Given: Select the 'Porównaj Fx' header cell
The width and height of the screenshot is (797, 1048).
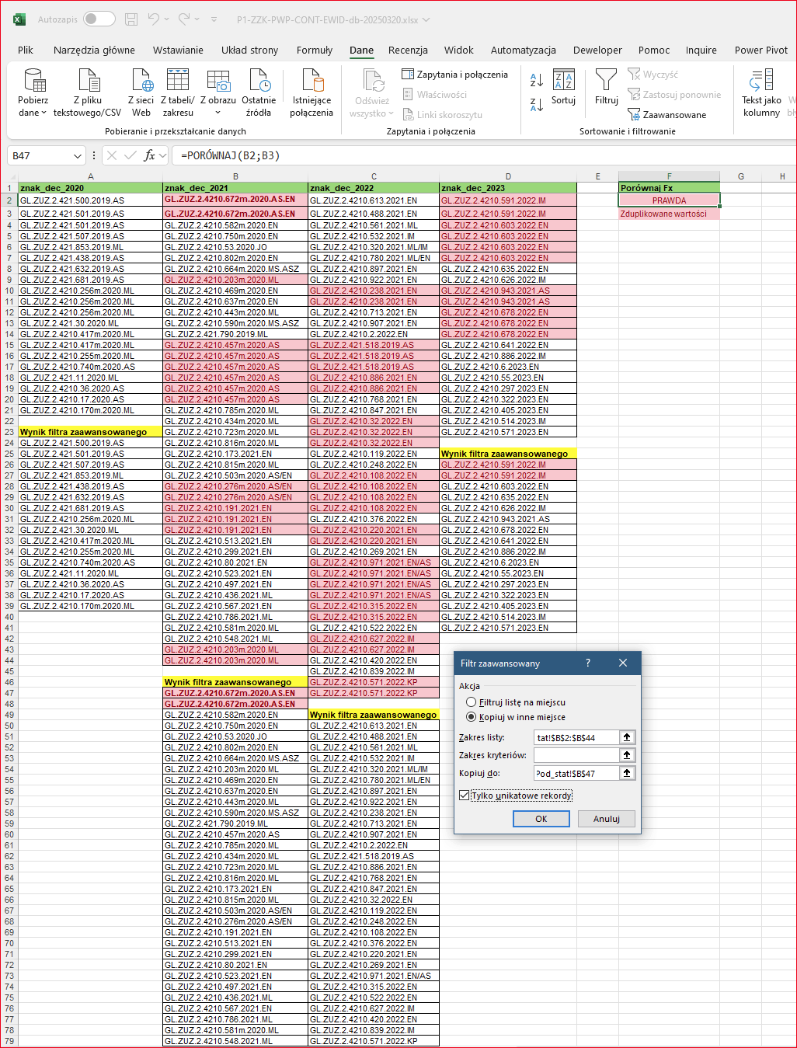Looking at the screenshot, I should (x=669, y=188).
